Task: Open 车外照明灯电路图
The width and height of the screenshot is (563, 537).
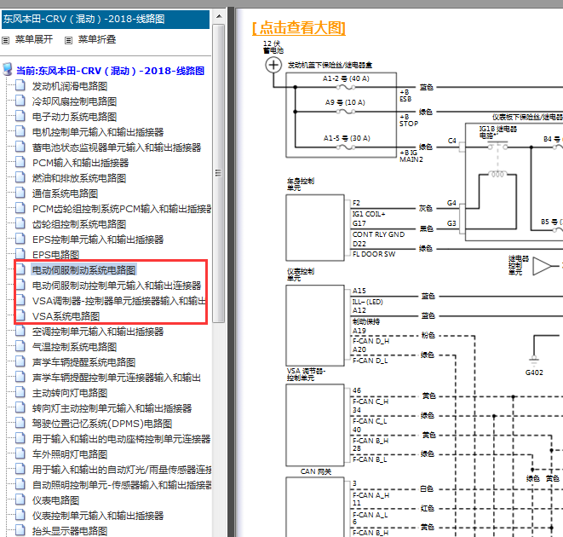Action: coord(70,454)
